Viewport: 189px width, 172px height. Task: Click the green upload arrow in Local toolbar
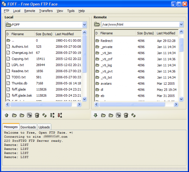(x=7, y=115)
